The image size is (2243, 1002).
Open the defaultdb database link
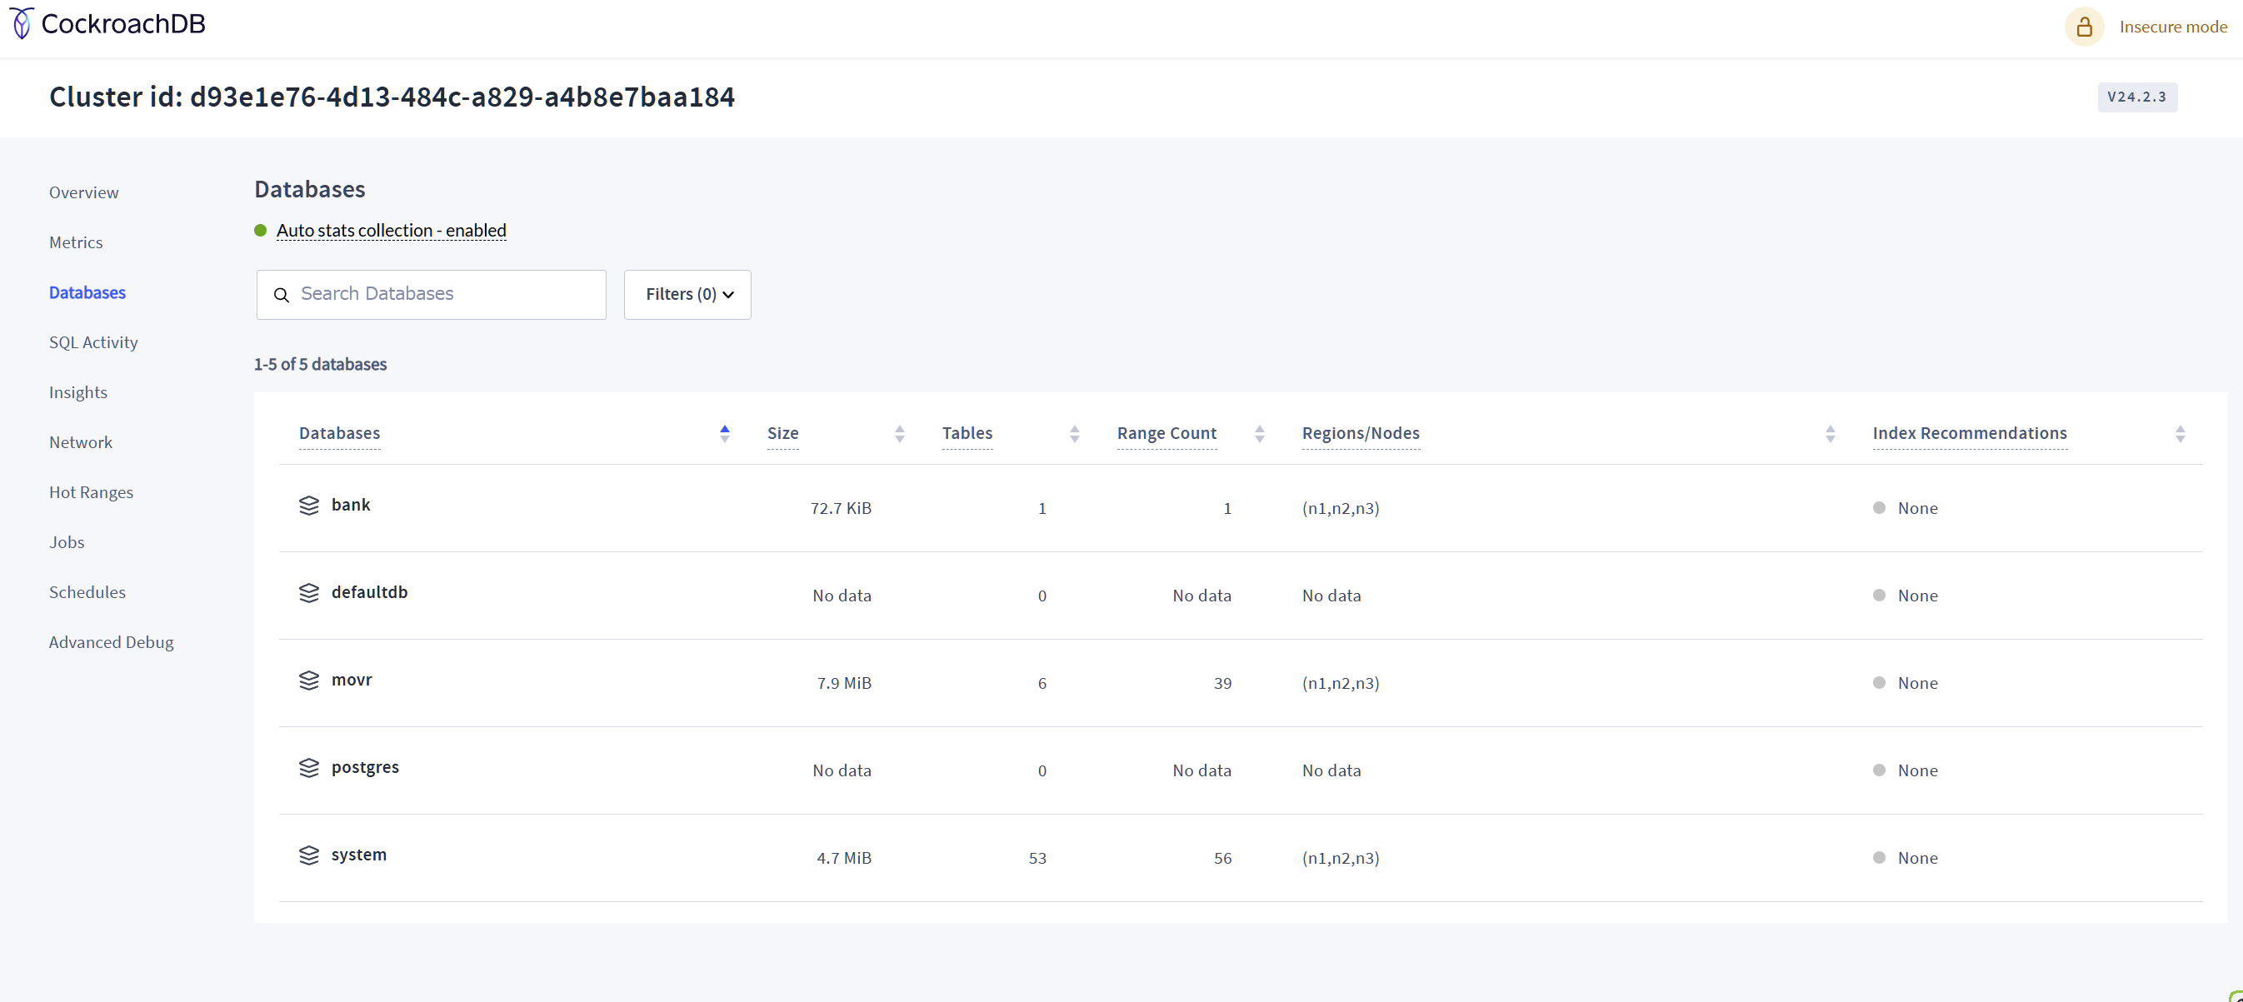(x=369, y=593)
